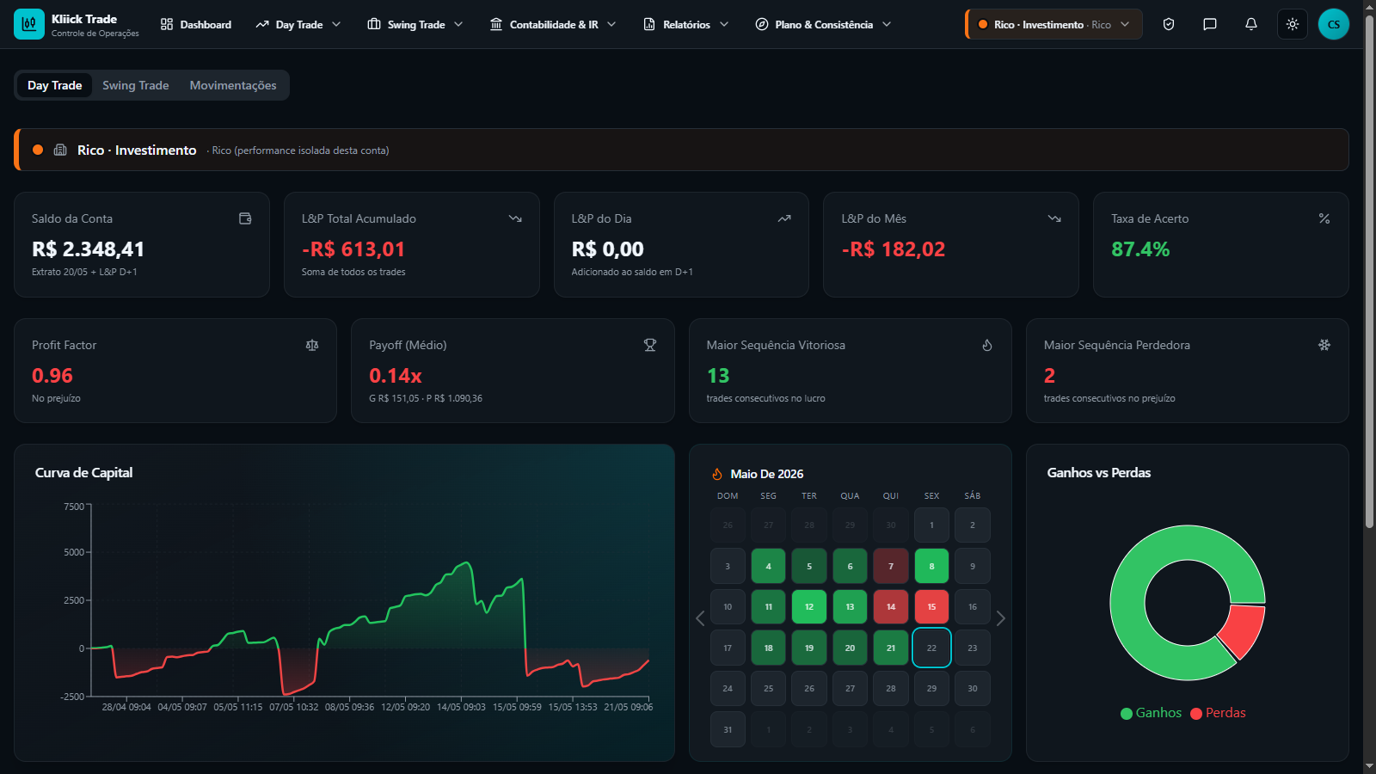Select calendar day 21
This screenshot has height=774, width=1376.
[x=891, y=648]
